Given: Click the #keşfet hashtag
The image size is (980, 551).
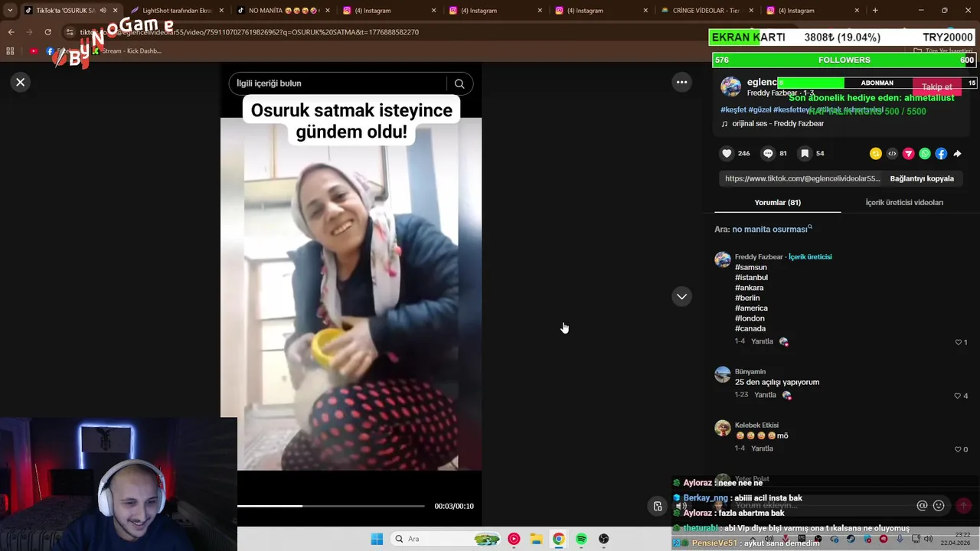Looking at the screenshot, I should [733, 109].
